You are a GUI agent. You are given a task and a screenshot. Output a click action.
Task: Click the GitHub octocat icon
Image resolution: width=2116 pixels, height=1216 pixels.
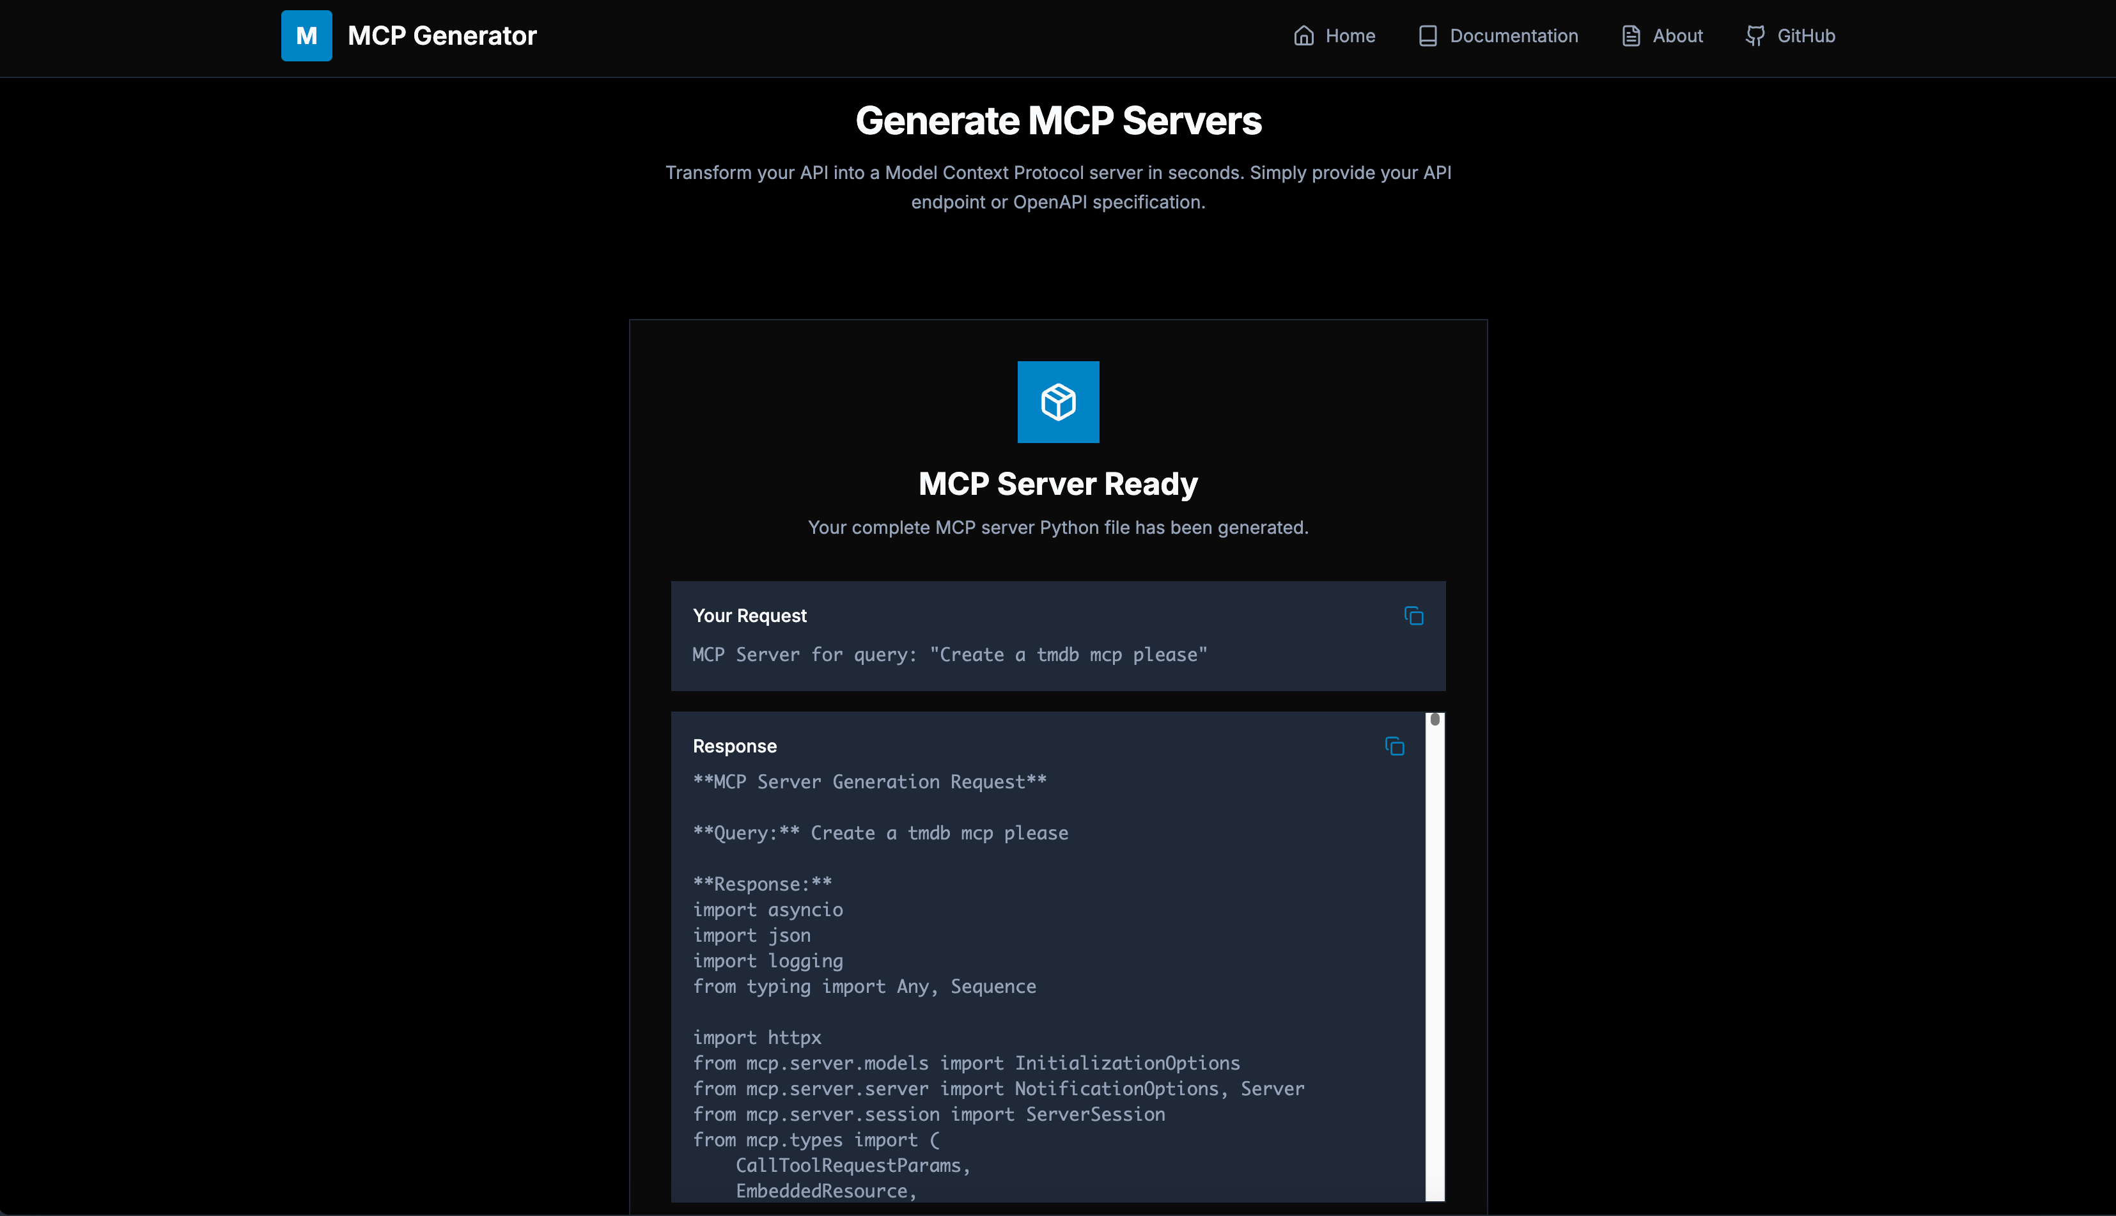click(x=1754, y=35)
